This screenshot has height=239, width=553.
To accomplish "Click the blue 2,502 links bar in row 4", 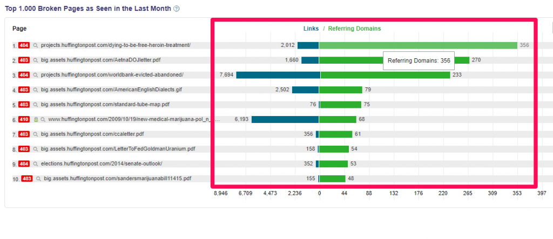I will point(306,90).
